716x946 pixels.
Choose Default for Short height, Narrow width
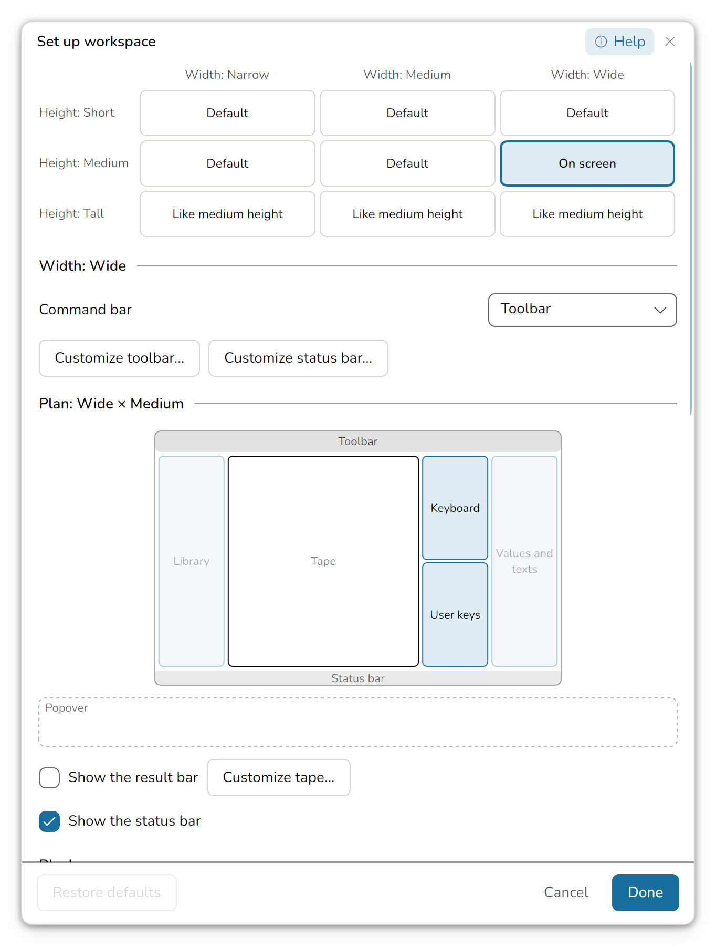coord(227,113)
